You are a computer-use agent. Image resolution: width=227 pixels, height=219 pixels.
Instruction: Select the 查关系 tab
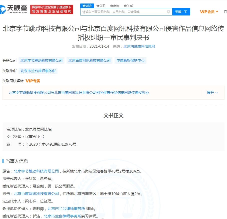pos(128,5)
